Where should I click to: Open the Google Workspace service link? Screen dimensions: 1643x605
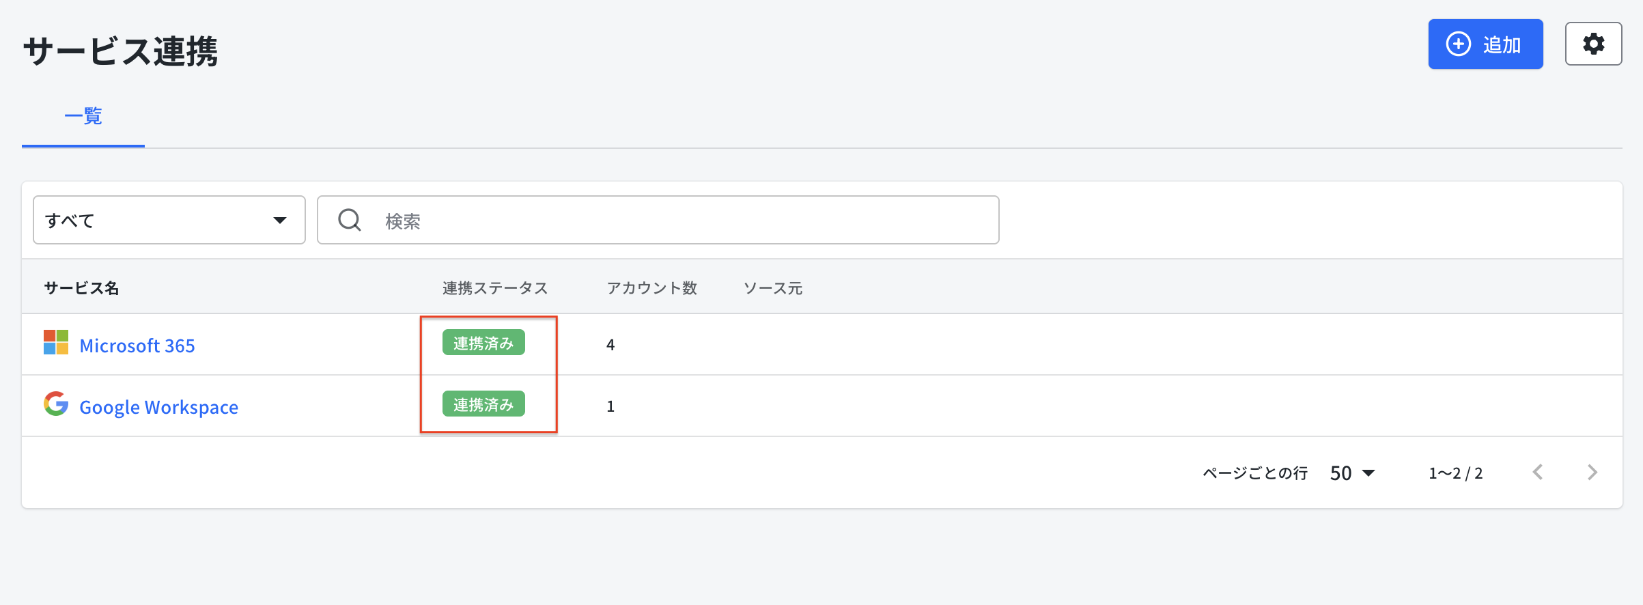tap(158, 407)
